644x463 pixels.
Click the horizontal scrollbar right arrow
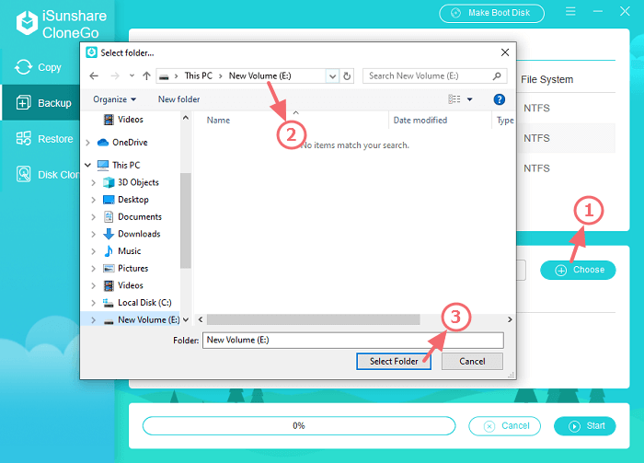pyautogui.click(x=510, y=319)
